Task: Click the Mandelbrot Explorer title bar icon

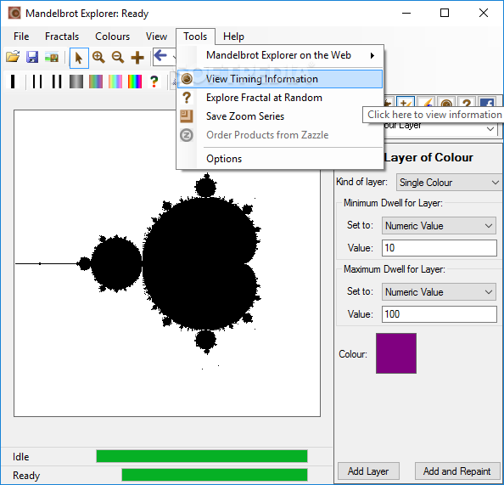Action: coord(14,14)
